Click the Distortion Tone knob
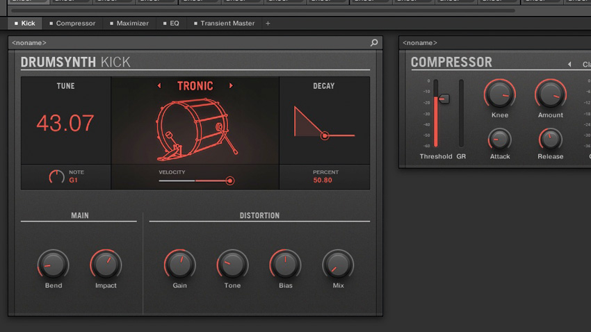591x332 pixels. [x=232, y=265]
